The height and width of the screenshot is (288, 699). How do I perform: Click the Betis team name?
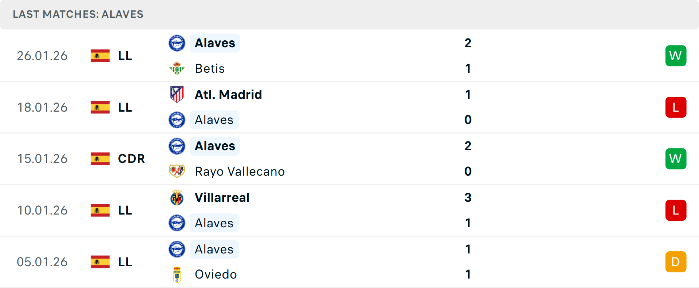pos(210,68)
